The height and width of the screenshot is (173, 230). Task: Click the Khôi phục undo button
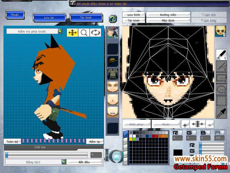(x=136, y=124)
